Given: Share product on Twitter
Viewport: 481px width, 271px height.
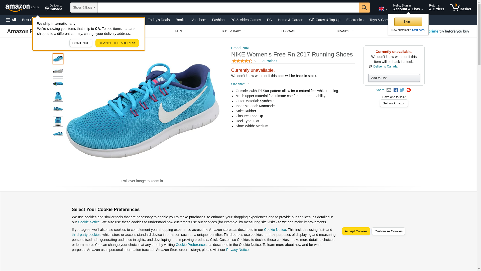Looking at the screenshot, I should [402, 90].
